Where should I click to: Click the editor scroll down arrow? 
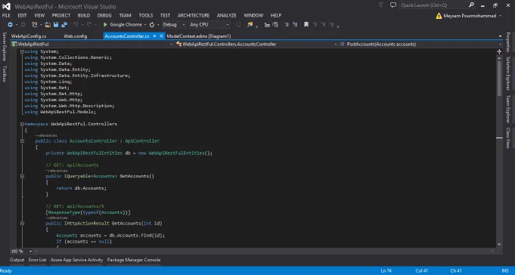click(499, 245)
